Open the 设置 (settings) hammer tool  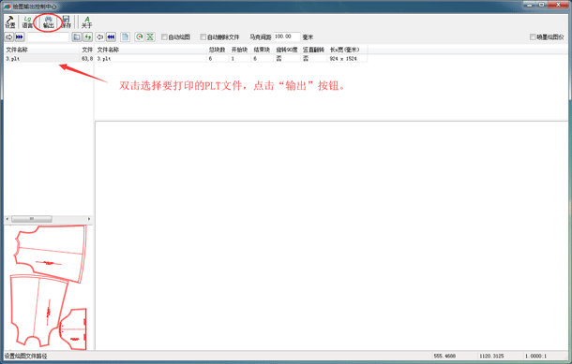pyautogui.click(x=10, y=22)
